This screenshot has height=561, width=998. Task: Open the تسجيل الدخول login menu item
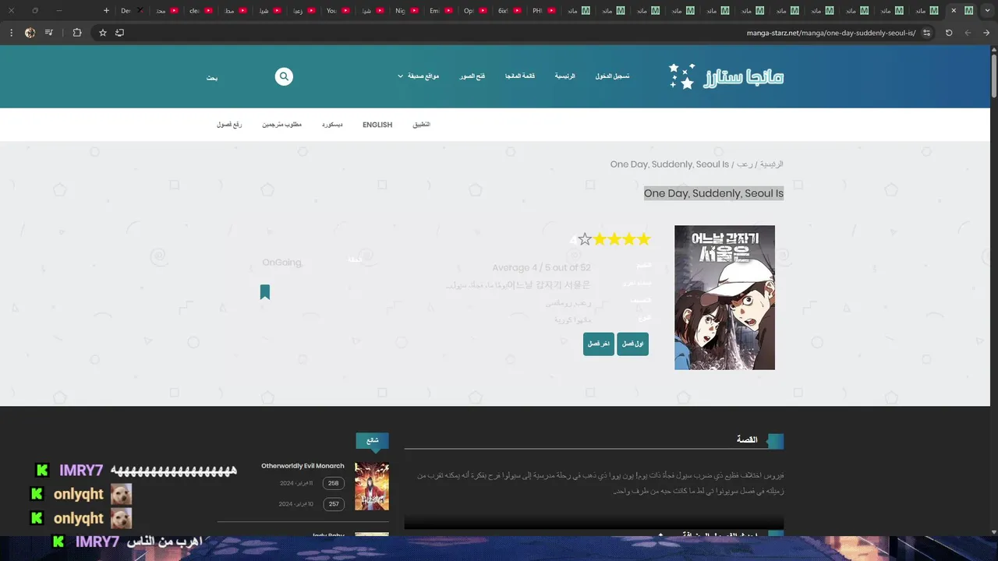click(612, 76)
